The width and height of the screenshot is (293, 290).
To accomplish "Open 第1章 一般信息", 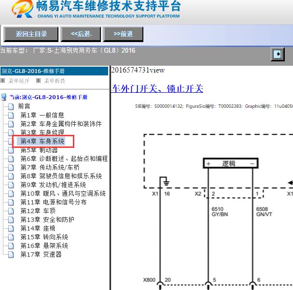I will [x=42, y=115].
